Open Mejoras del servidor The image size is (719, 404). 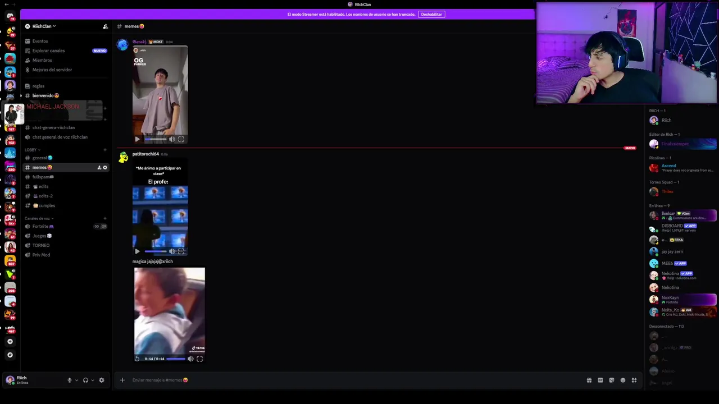[x=52, y=70]
